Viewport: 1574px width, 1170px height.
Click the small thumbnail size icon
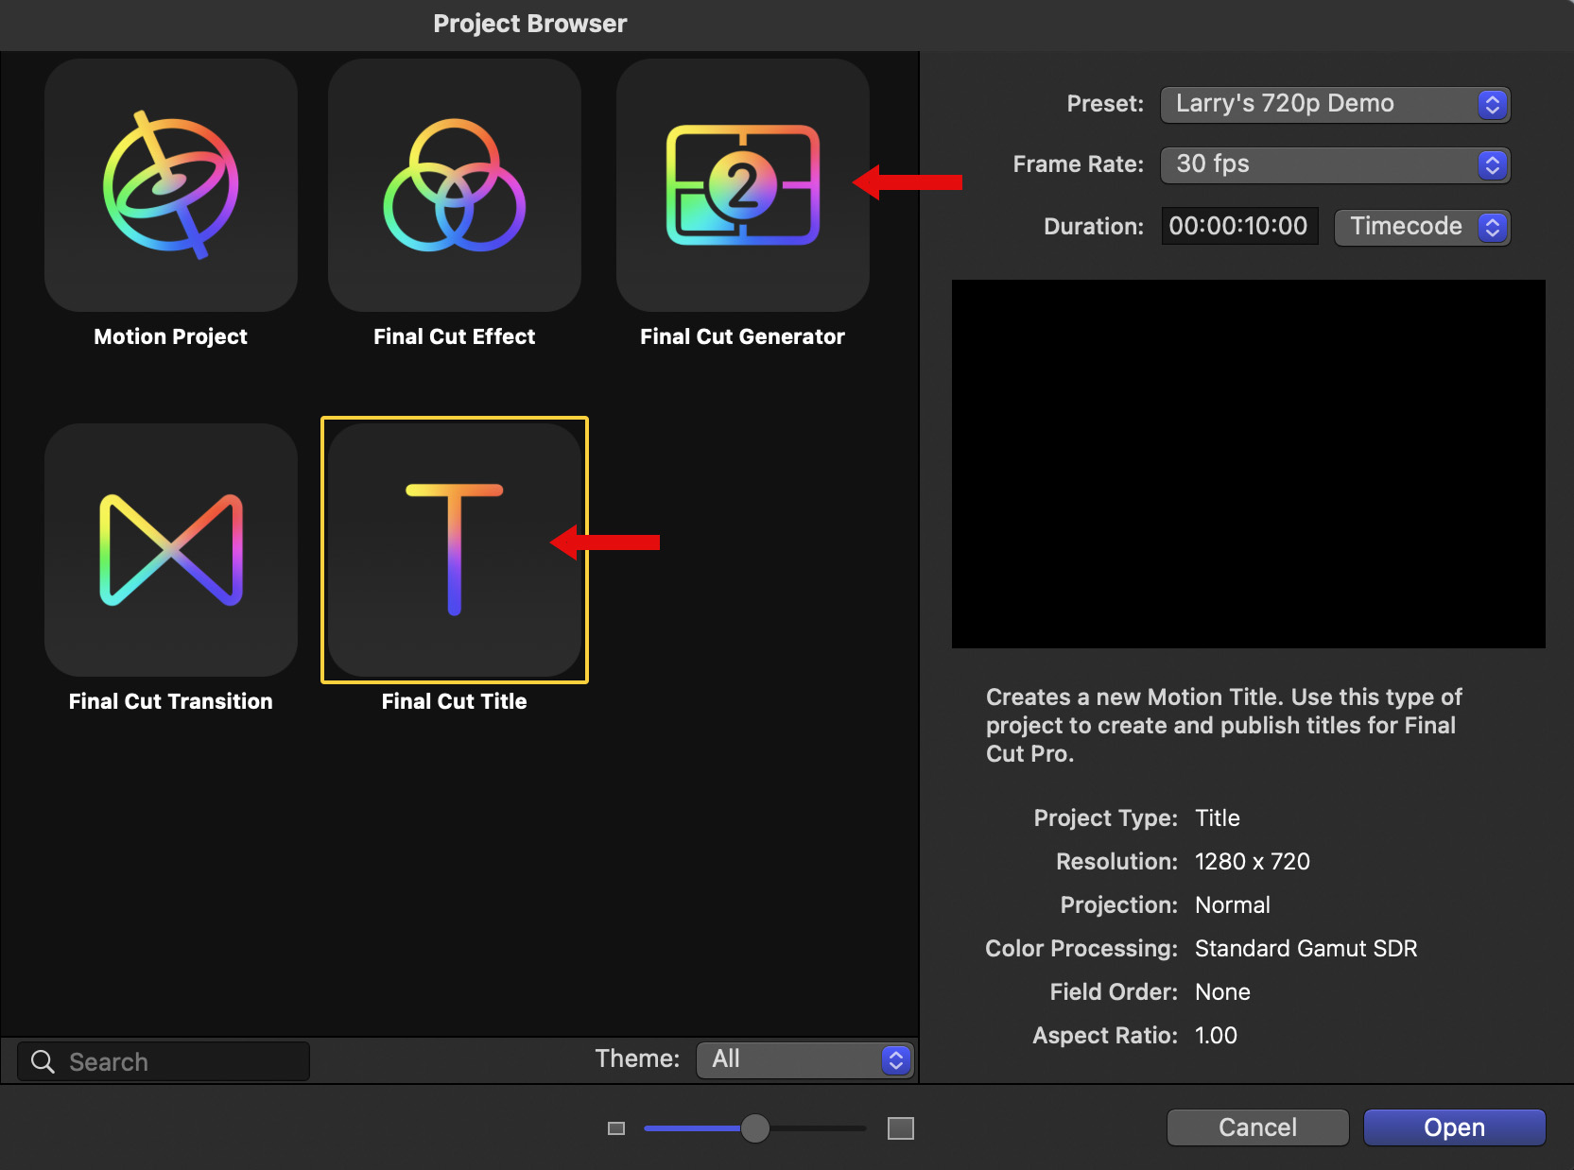(616, 1128)
